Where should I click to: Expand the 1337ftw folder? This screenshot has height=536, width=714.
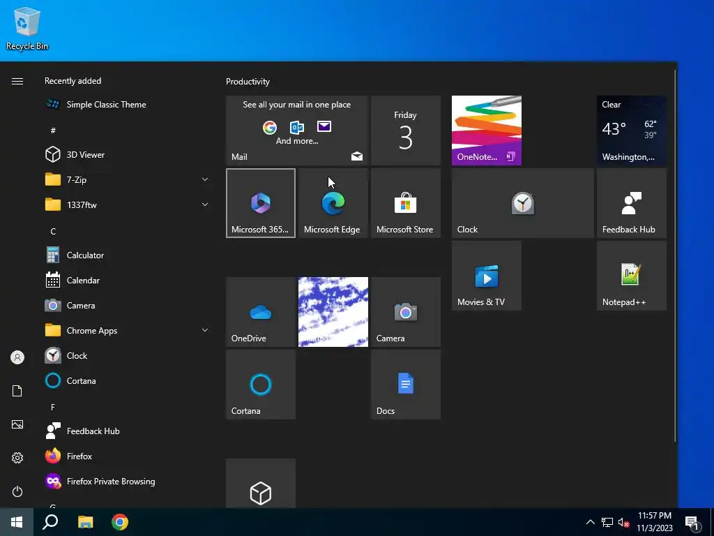(128, 204)
